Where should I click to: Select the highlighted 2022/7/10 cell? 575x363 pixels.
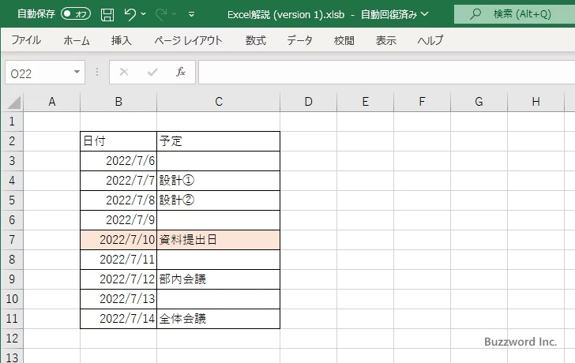pyautogui.click(x=118, y=240)
